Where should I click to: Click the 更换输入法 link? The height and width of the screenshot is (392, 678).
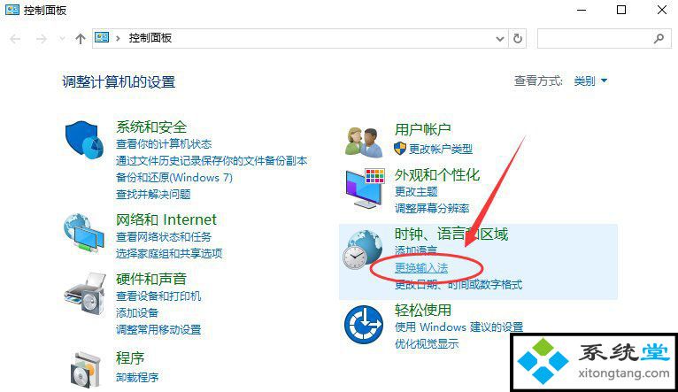421,268
